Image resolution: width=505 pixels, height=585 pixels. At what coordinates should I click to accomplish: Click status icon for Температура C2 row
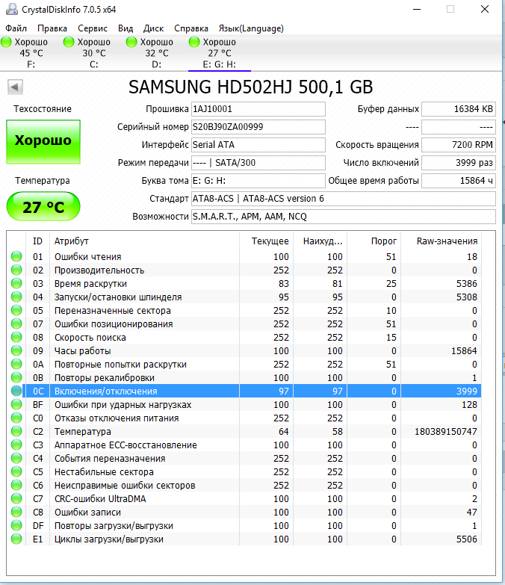click(16, 431)
